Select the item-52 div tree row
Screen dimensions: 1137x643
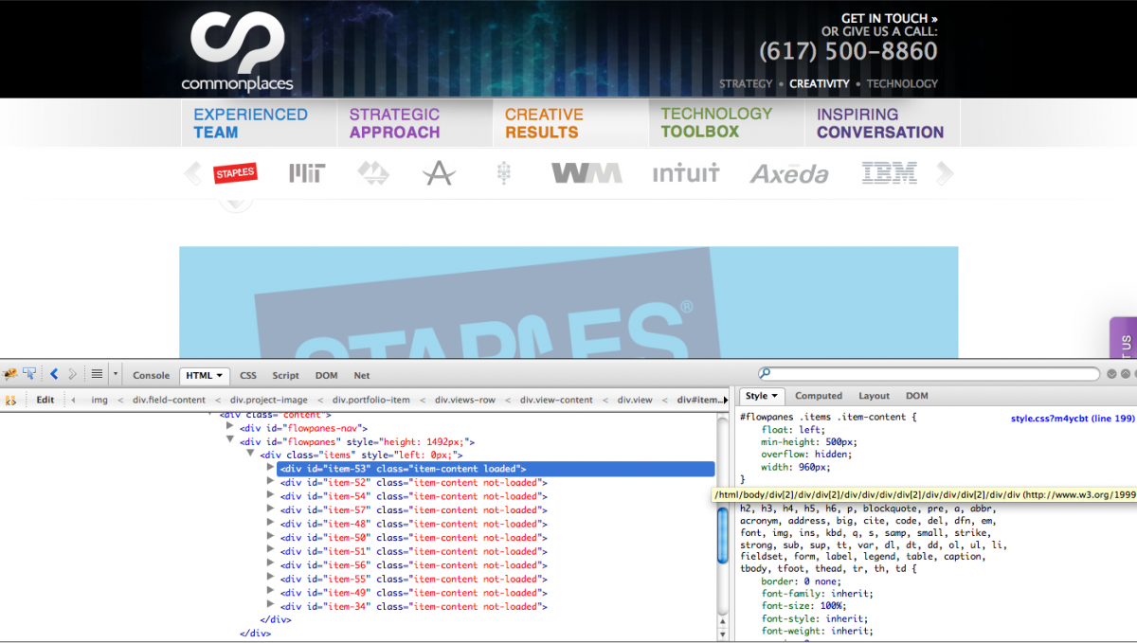click(414, 482)
